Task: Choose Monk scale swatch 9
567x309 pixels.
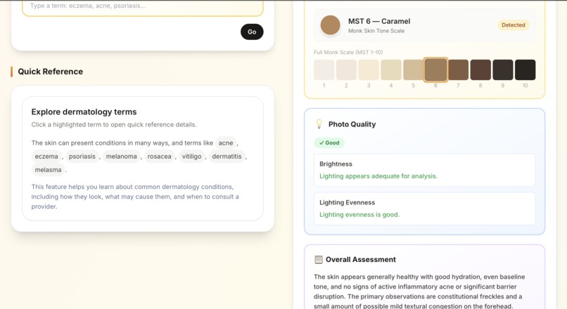Action: [x=503, y=70]
